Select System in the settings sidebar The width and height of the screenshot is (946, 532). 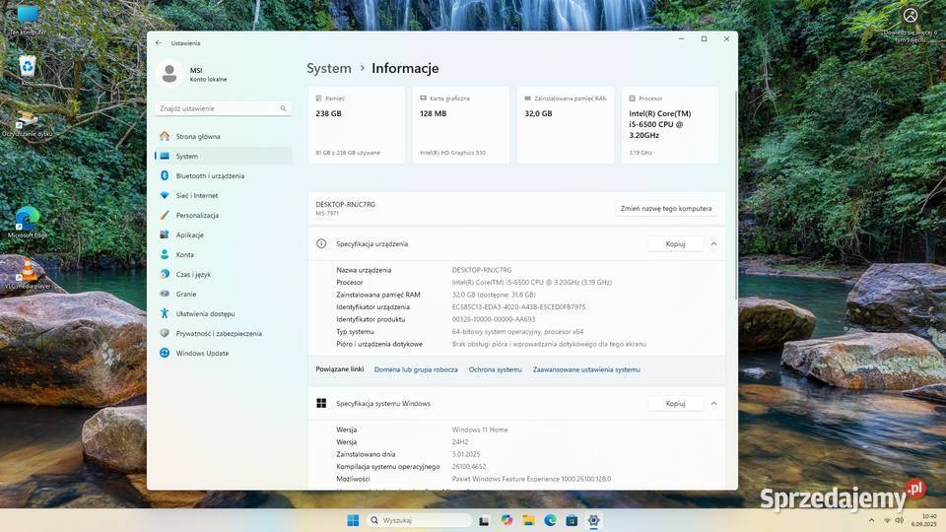point(224,157)
